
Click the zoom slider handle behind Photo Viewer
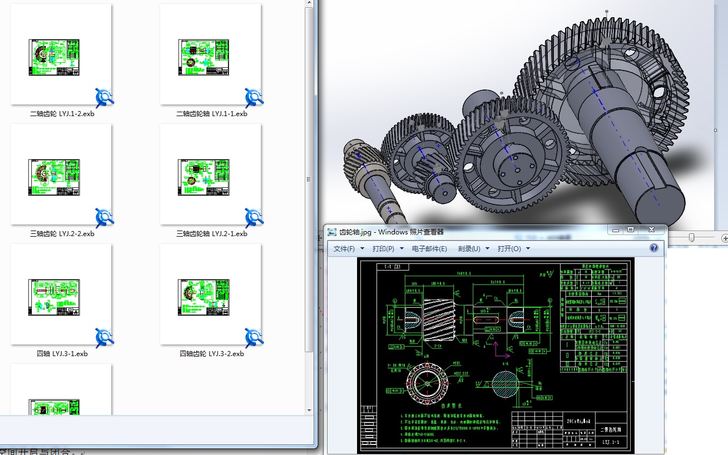point(691,238)
